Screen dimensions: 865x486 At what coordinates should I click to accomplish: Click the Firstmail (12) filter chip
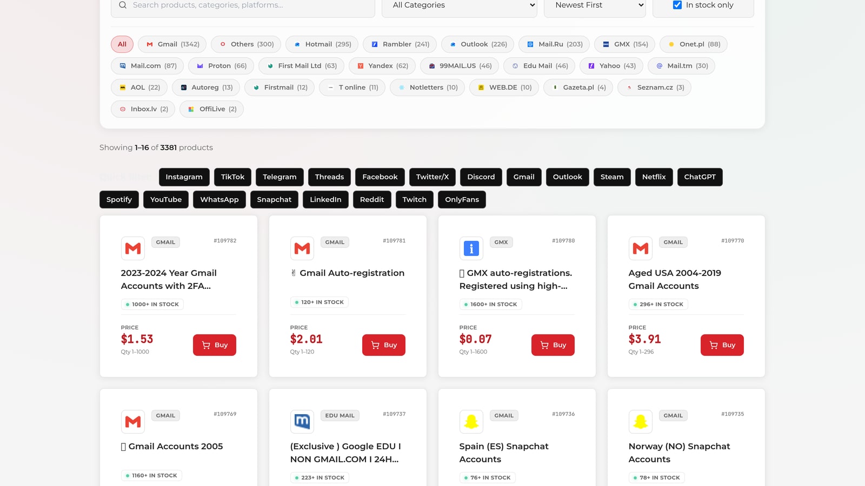[280, 87]
